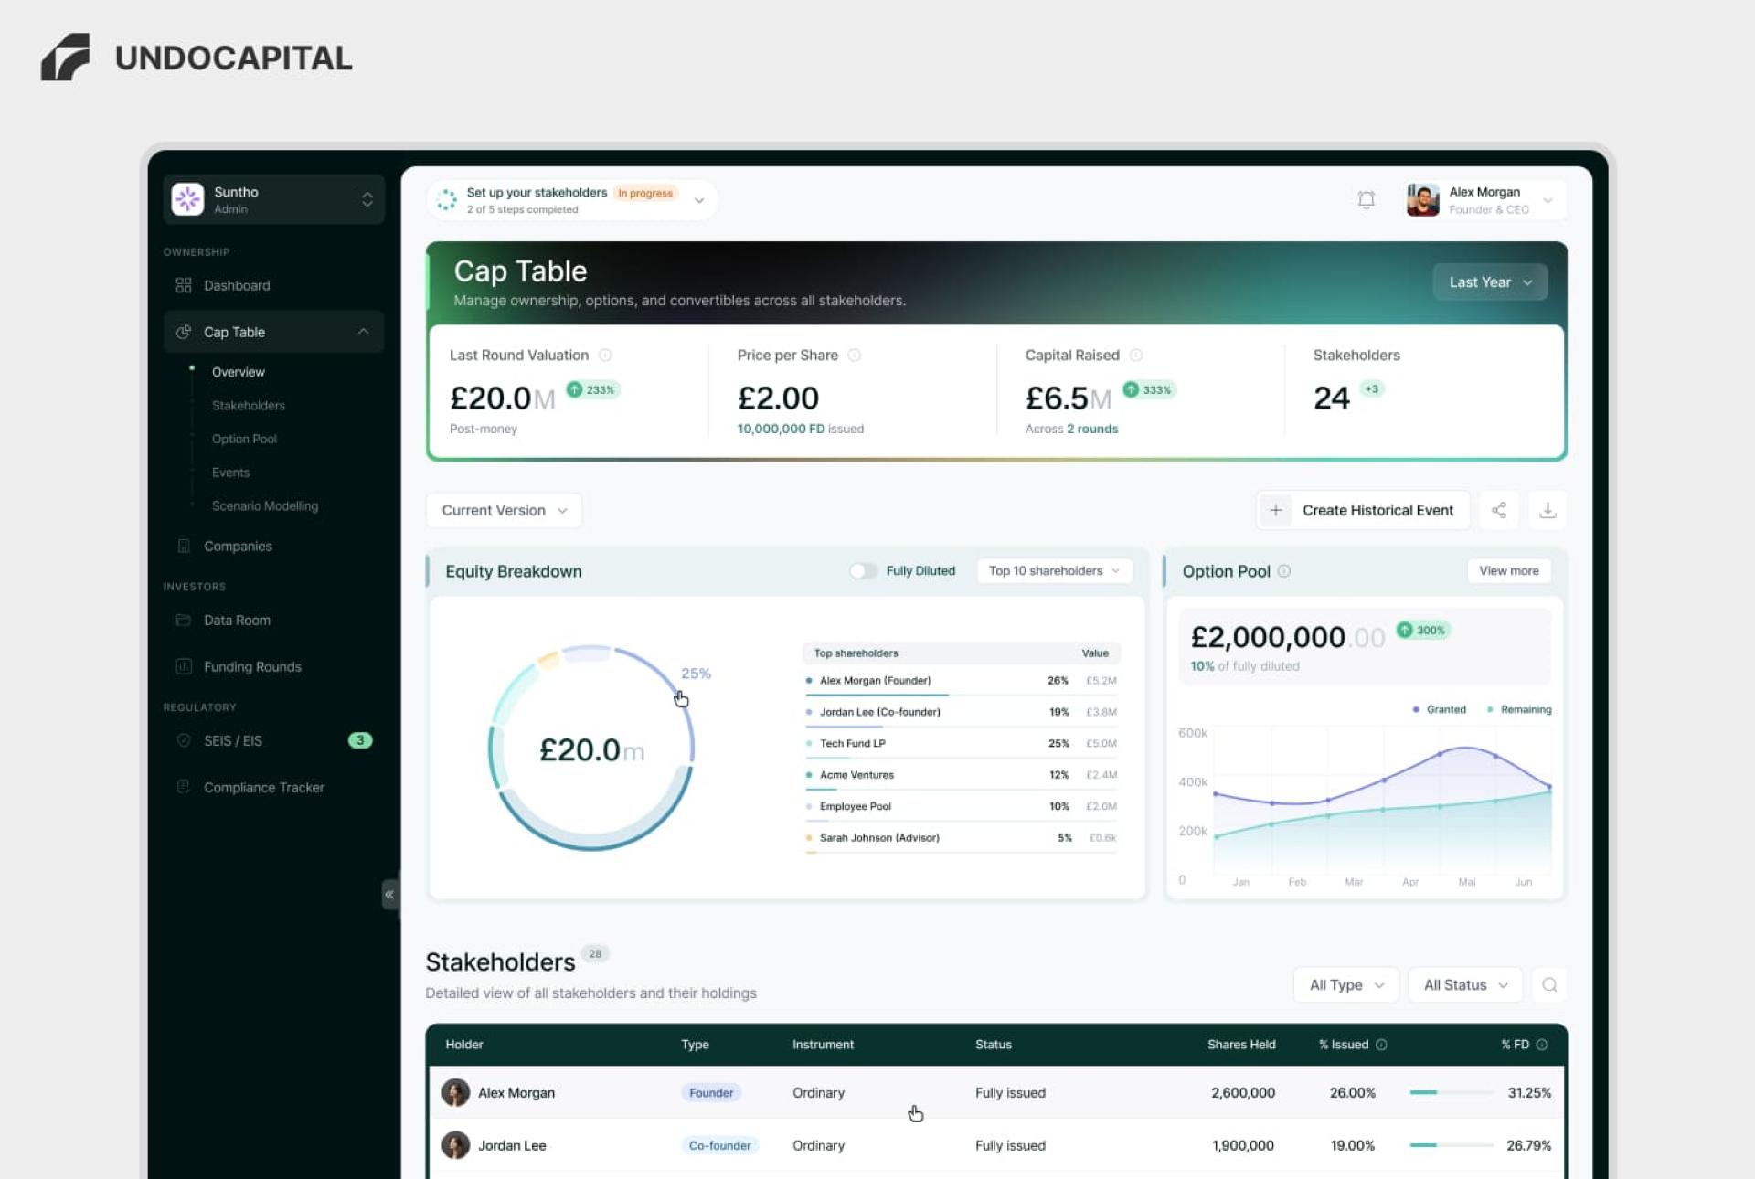Click the 2 rounds link under Capital Raised
Viewport: 1755px width, 1179px height.
(1092, 429)
